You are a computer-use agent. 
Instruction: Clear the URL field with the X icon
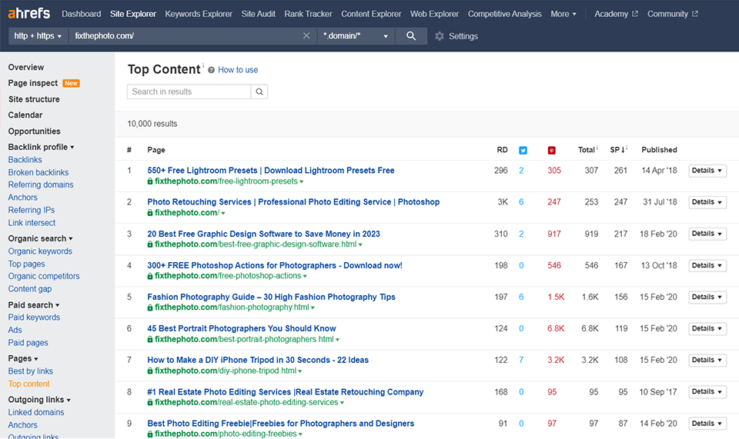(x=306, y=36)
